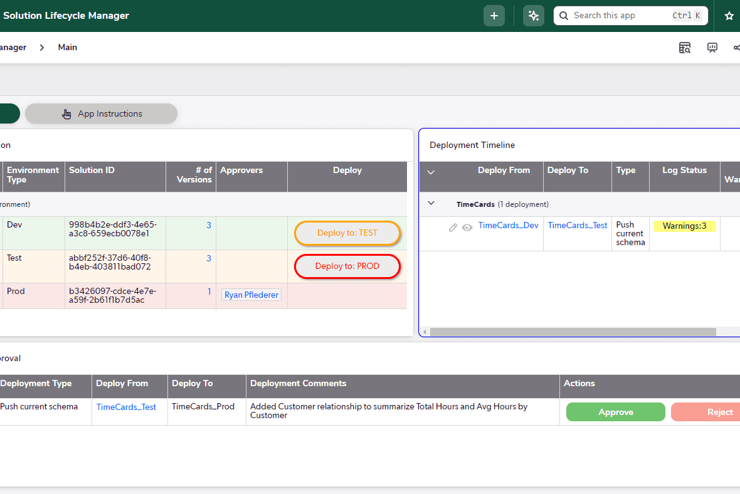Click the presentation board icon
The image size is (740, 494).
coord(712,47)
